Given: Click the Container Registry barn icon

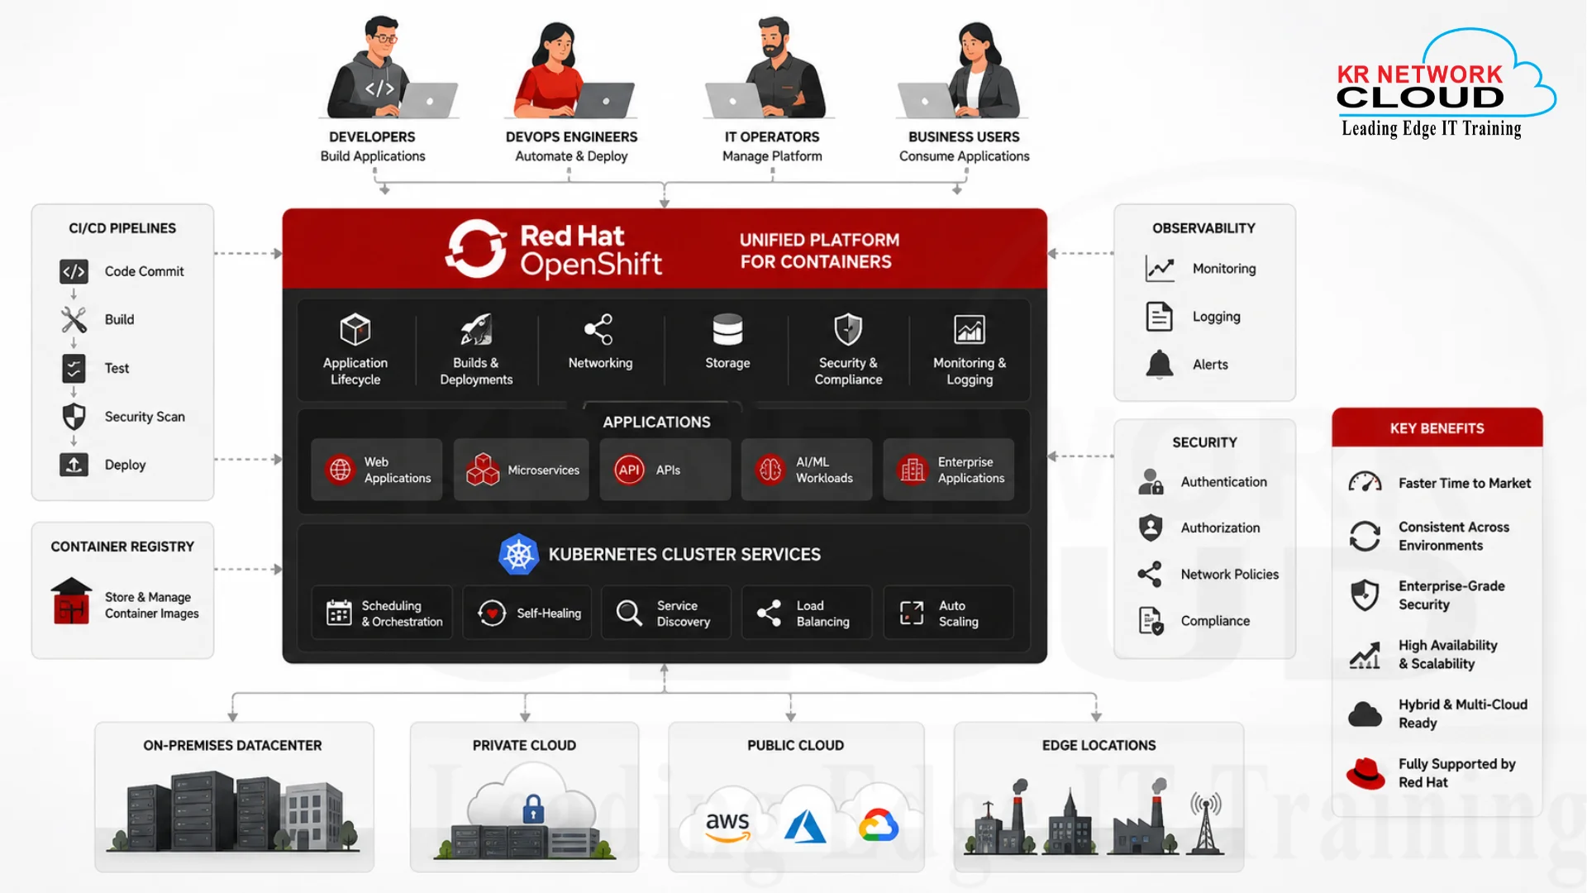Looking at the screenshot, I should (x=71, y=600).
